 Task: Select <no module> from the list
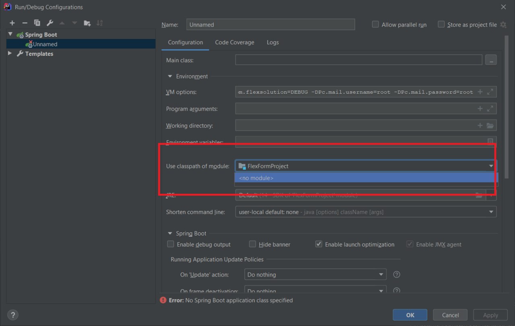366,178
